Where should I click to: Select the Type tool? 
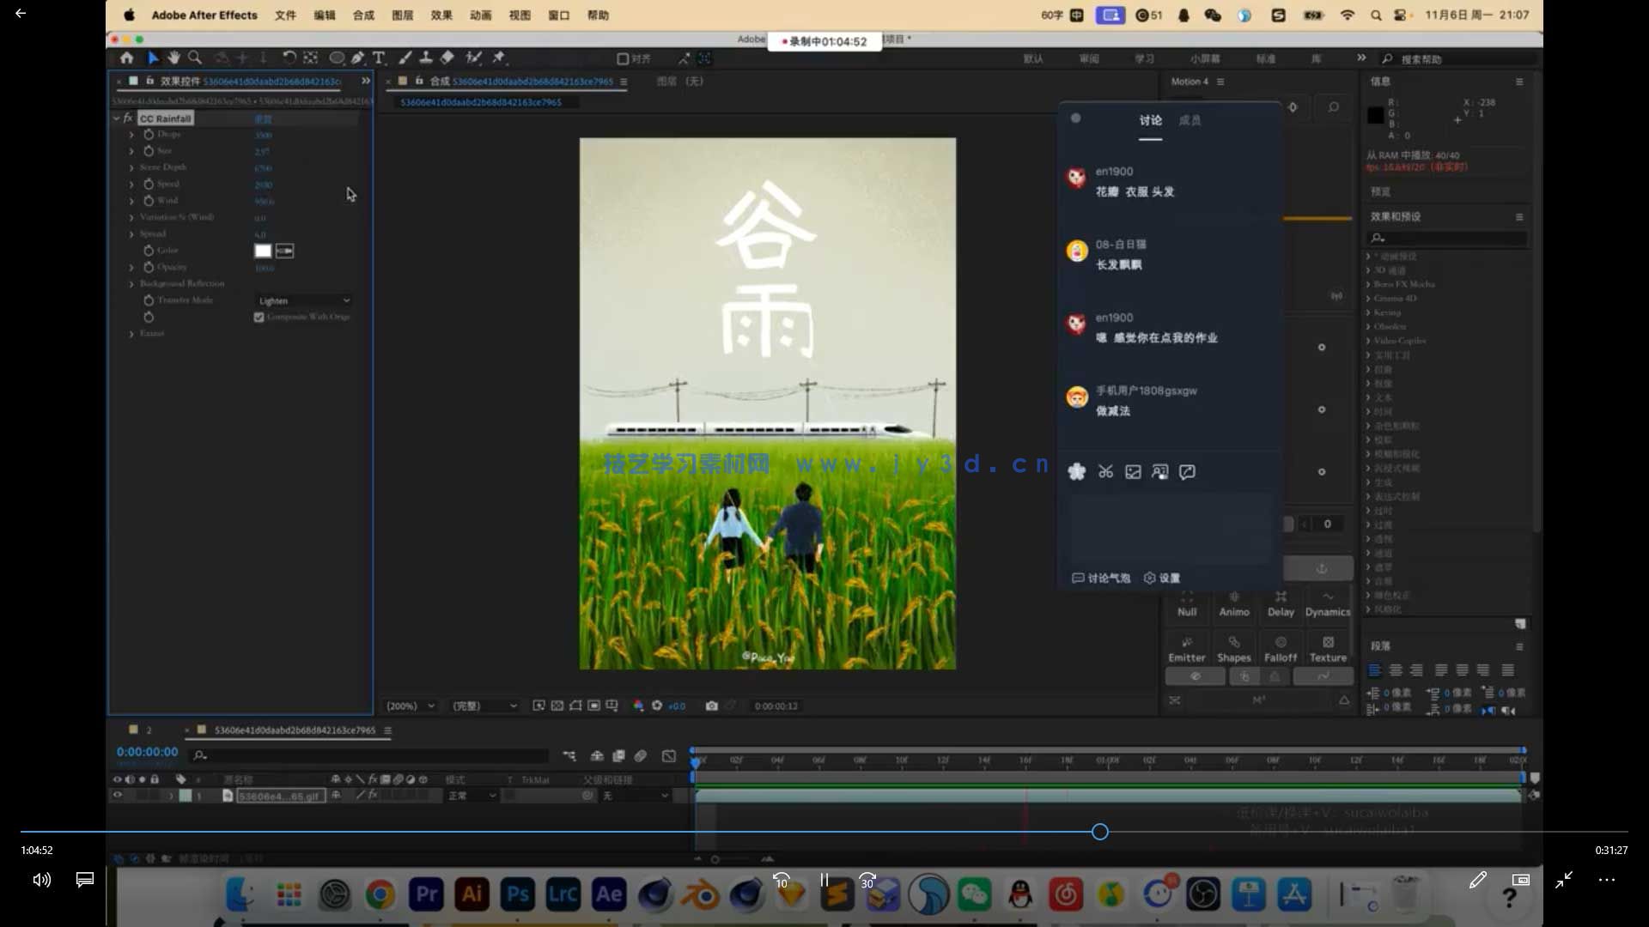click(379, 58)
